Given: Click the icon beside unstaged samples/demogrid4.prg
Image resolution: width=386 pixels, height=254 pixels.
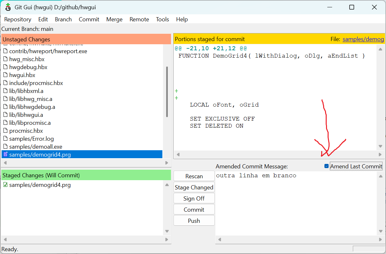Looking at the screenshot, I should pos(5,155).
